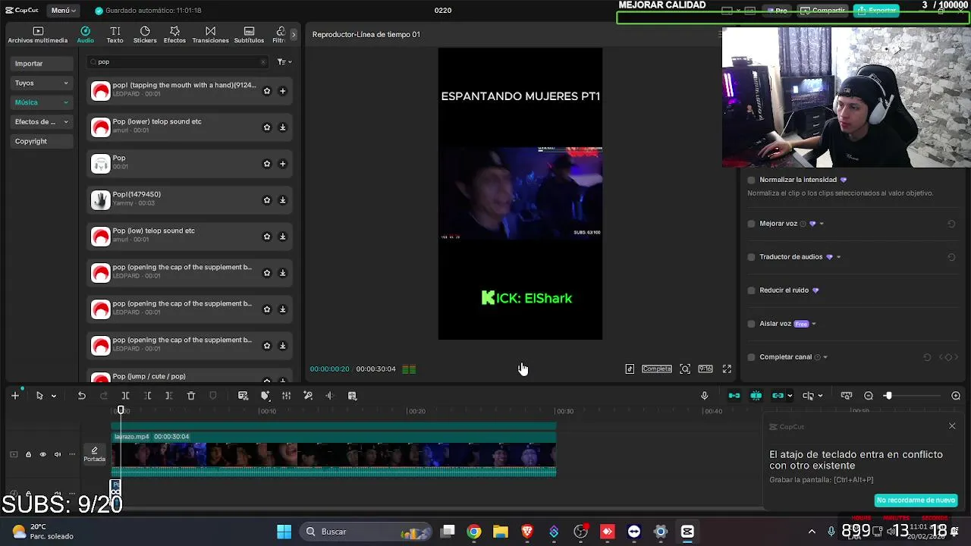Screen dimensions: 971x546
Task: Open the CapCut Menú dropdown
Action: 64,11
